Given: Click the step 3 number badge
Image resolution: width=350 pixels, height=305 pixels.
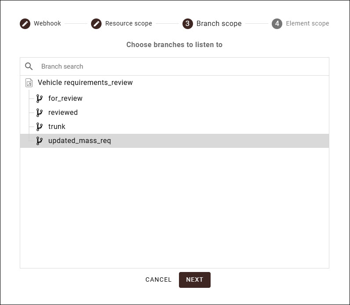Looking at the screenshot, I should point(188,24).
